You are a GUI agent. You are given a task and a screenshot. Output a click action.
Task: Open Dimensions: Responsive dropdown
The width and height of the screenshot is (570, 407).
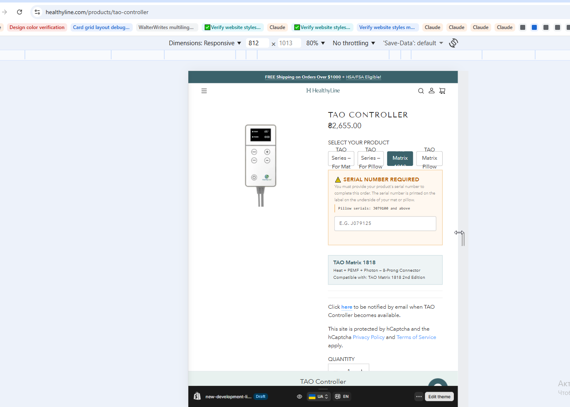(205, 43)
